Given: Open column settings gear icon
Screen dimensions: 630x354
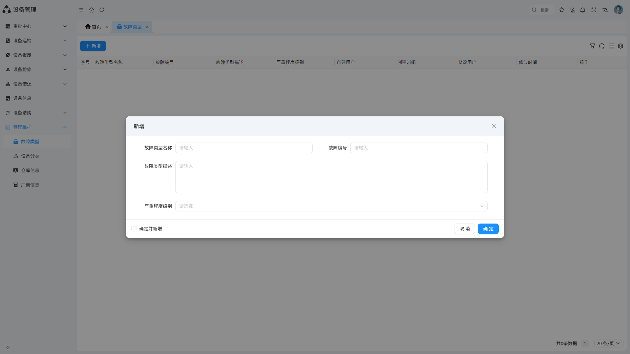Looking at the screenshot, I should 620,46.
